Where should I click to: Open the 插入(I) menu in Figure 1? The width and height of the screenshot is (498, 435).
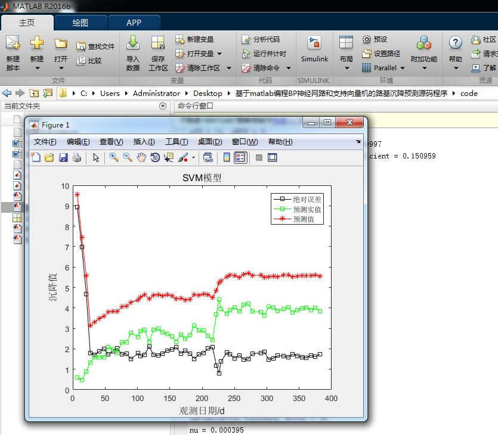pos(144,142)
